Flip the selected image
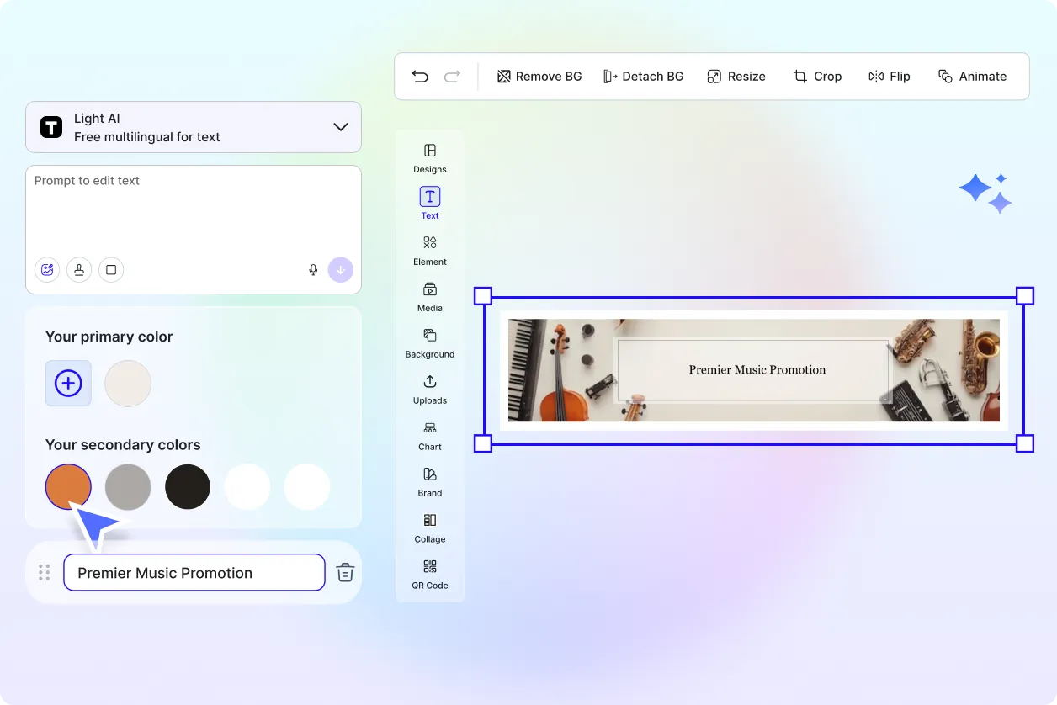 click(890, 77)
